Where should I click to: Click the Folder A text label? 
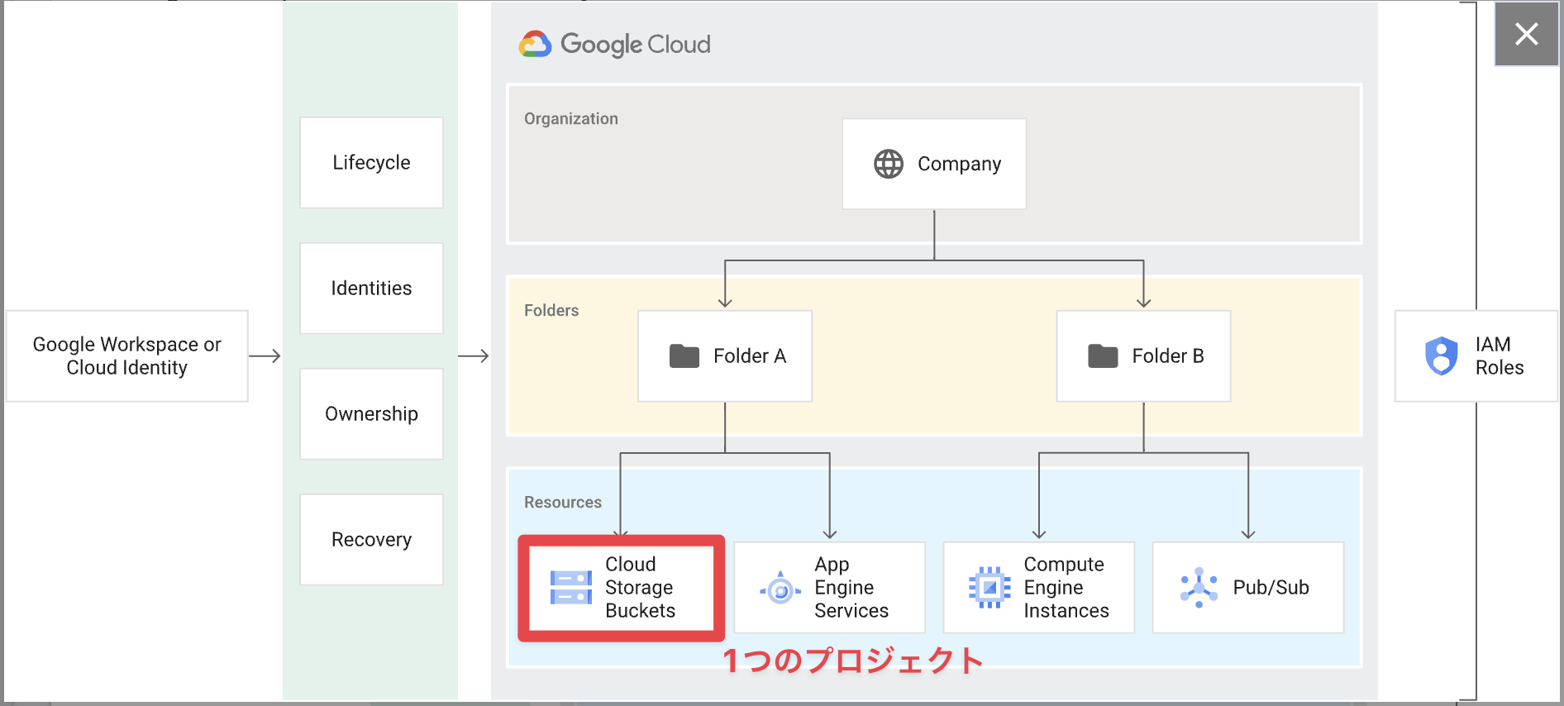tap(750, 356)
